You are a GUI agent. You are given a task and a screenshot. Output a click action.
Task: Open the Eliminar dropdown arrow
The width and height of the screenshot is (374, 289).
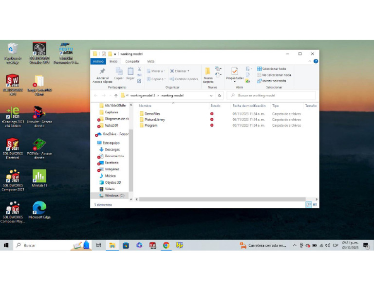coord(188,71)
